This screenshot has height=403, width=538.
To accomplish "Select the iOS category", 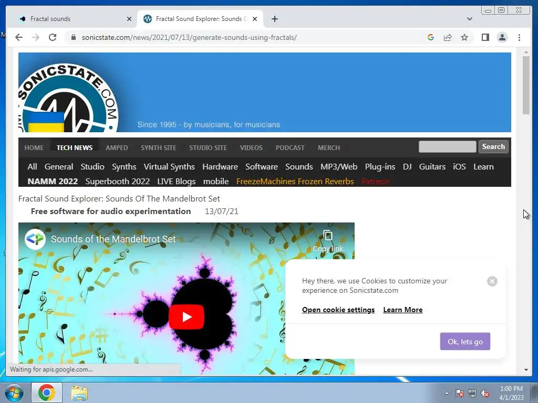I will (459, 166).
